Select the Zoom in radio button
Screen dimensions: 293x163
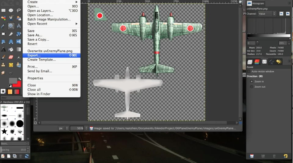[251, 81]
